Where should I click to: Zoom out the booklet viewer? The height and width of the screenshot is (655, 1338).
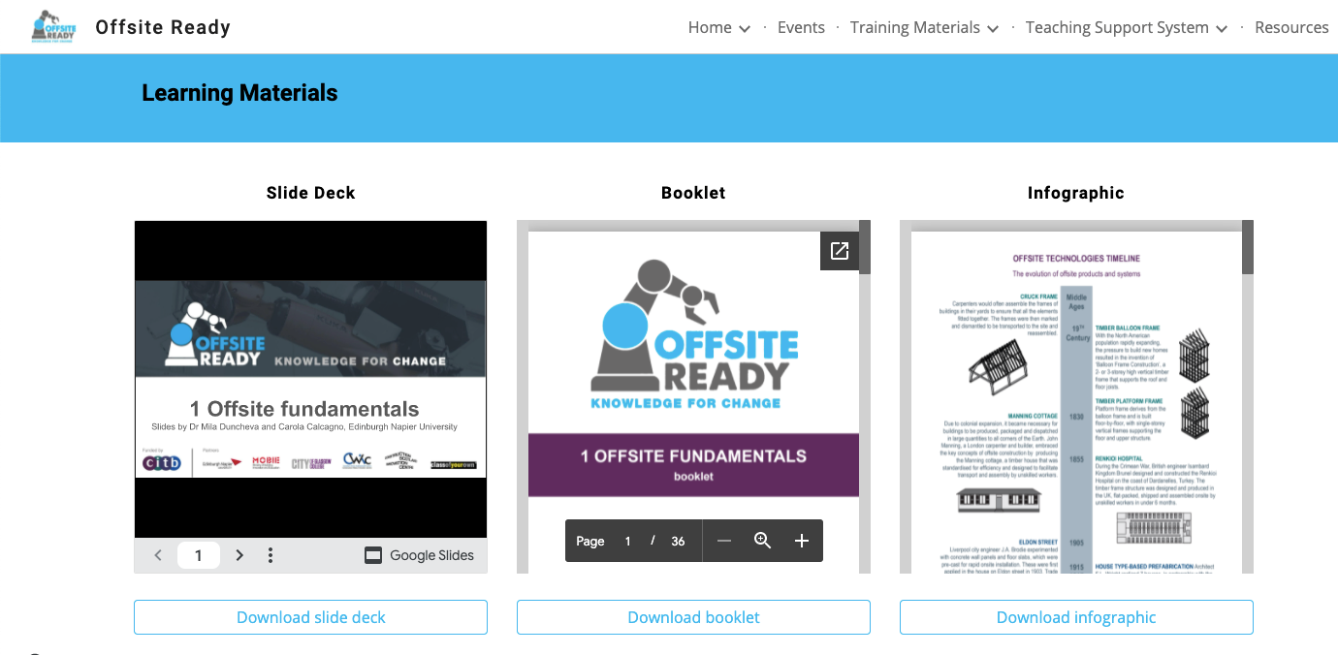click(724, 541)
